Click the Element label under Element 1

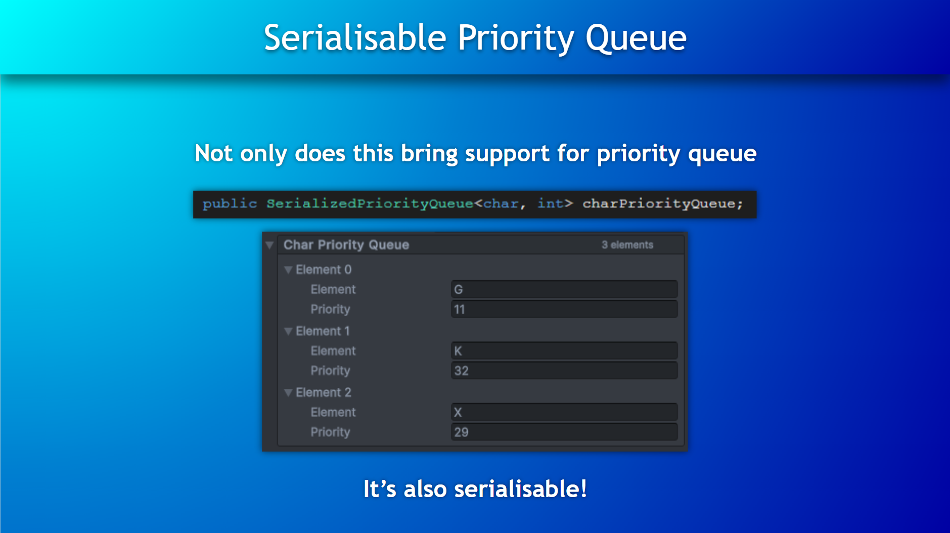[333, 350]
